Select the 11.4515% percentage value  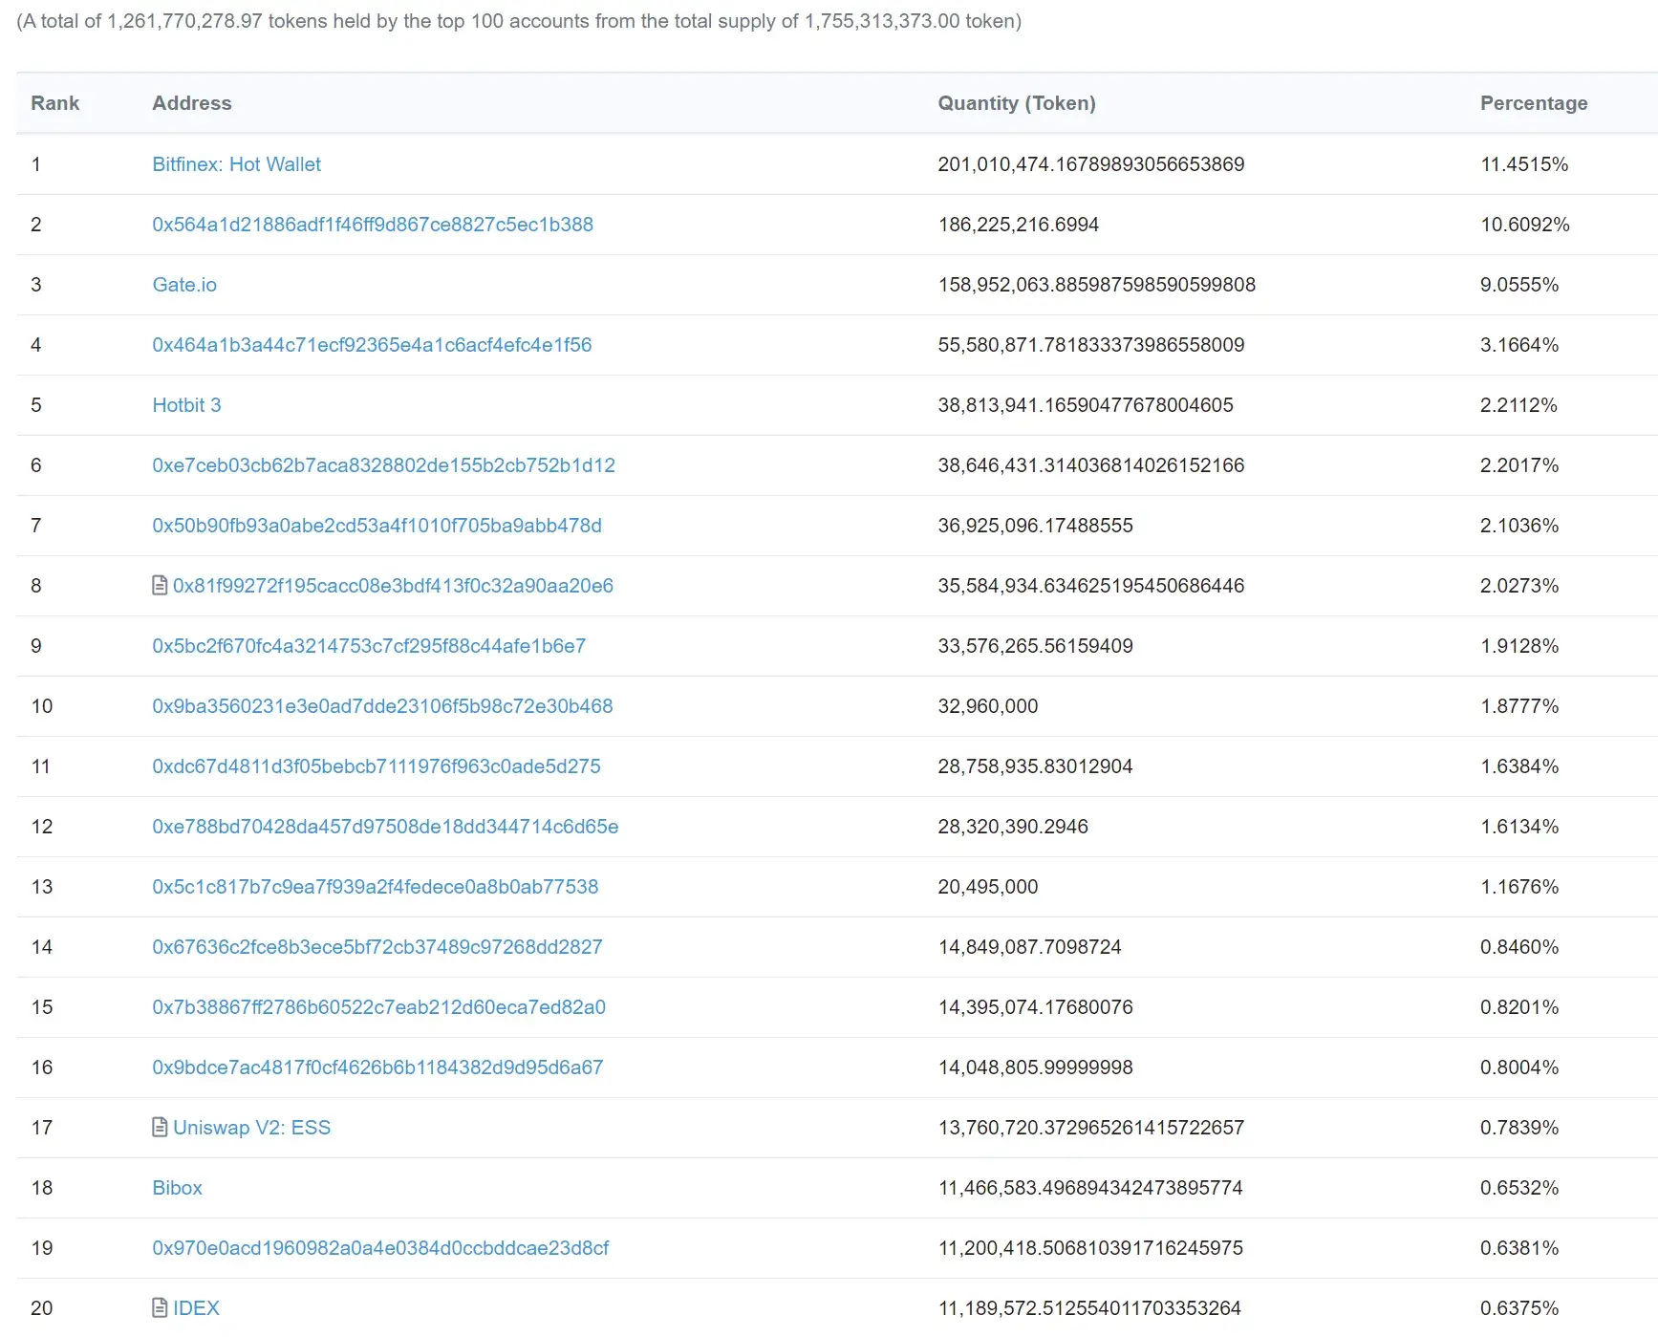[1524, 164]
